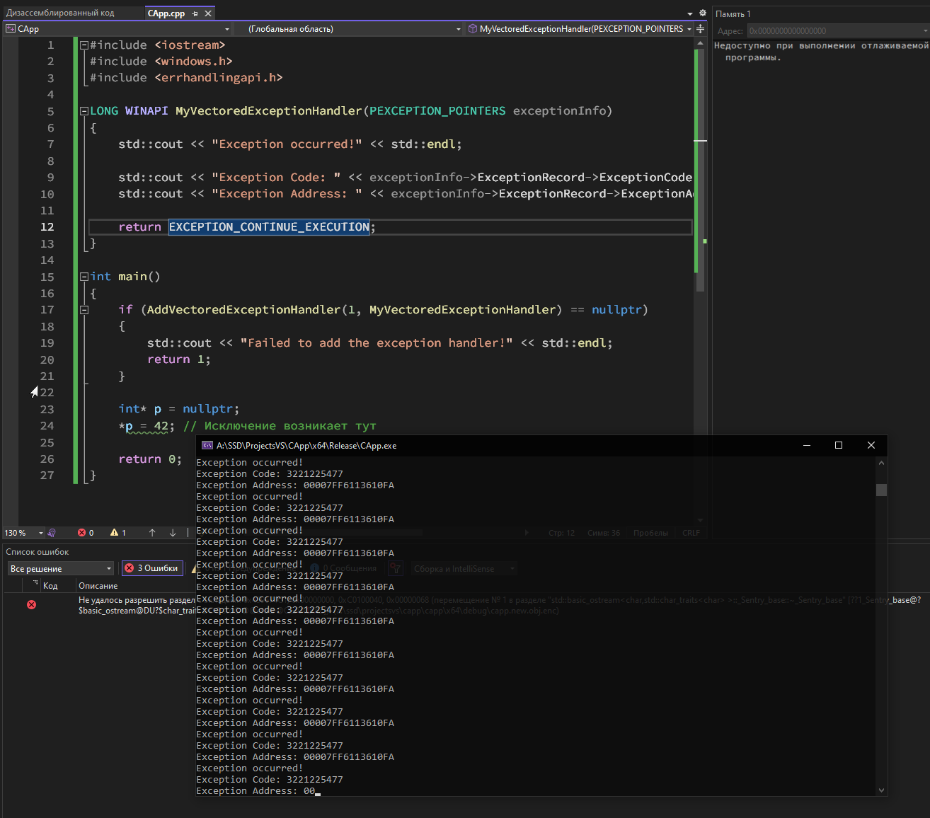Click the Недоступно при выполнении memory message

pos(821,52)
